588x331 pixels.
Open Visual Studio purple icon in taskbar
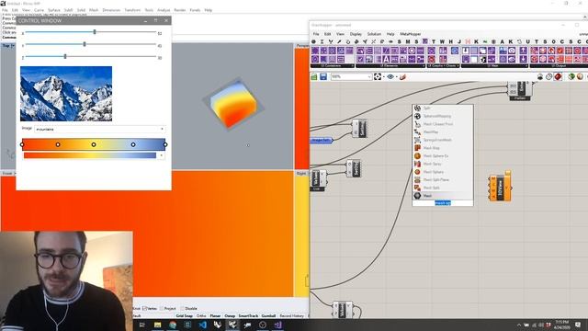click(277, 325)
